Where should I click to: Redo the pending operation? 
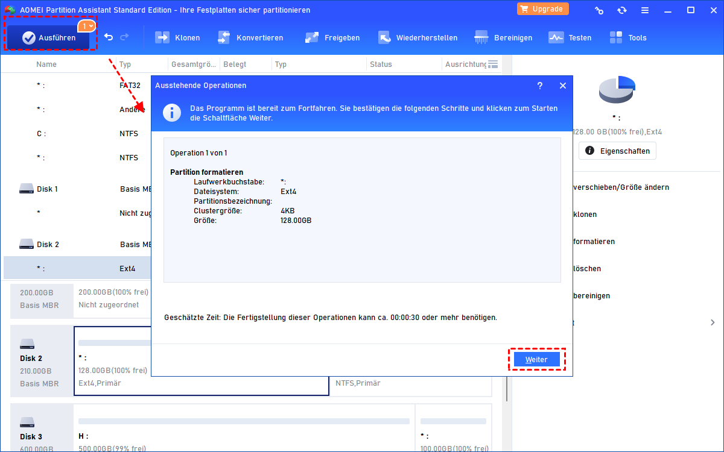tap(124, 37)
